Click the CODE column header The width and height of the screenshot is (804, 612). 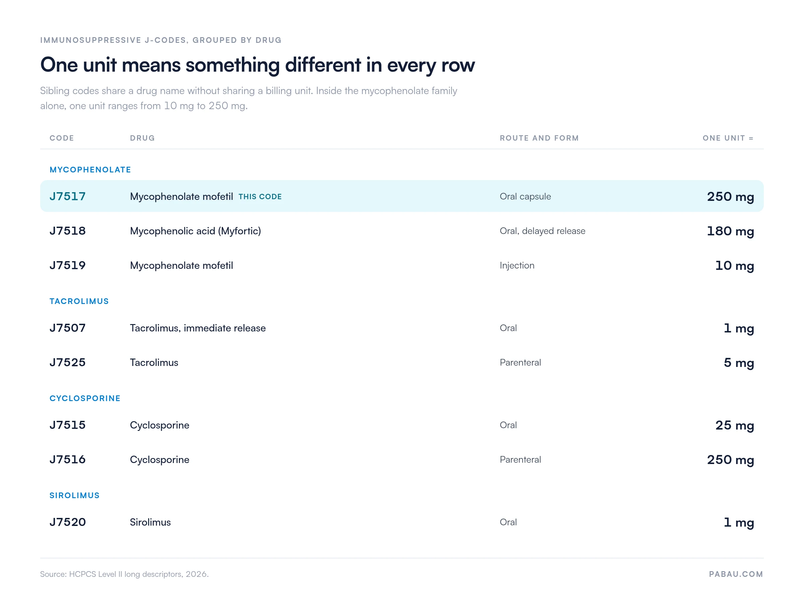point(62,138)
